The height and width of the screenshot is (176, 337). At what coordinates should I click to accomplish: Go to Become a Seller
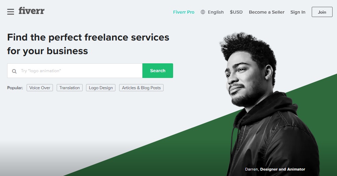coord(267,12)
